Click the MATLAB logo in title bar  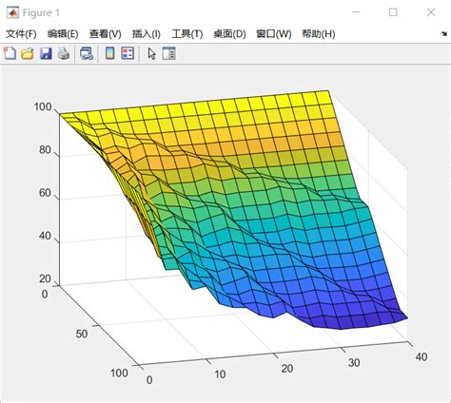[12, 13]
